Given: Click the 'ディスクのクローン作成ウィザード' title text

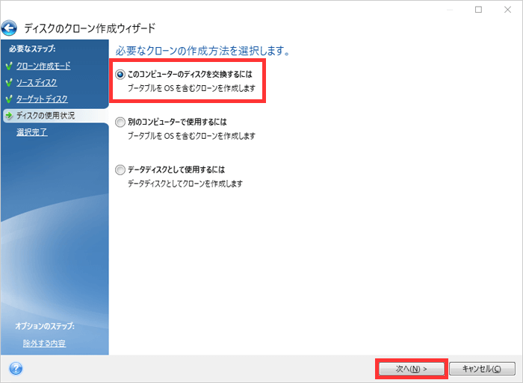Looking at the screenshot, I should (x=90, y=28).
